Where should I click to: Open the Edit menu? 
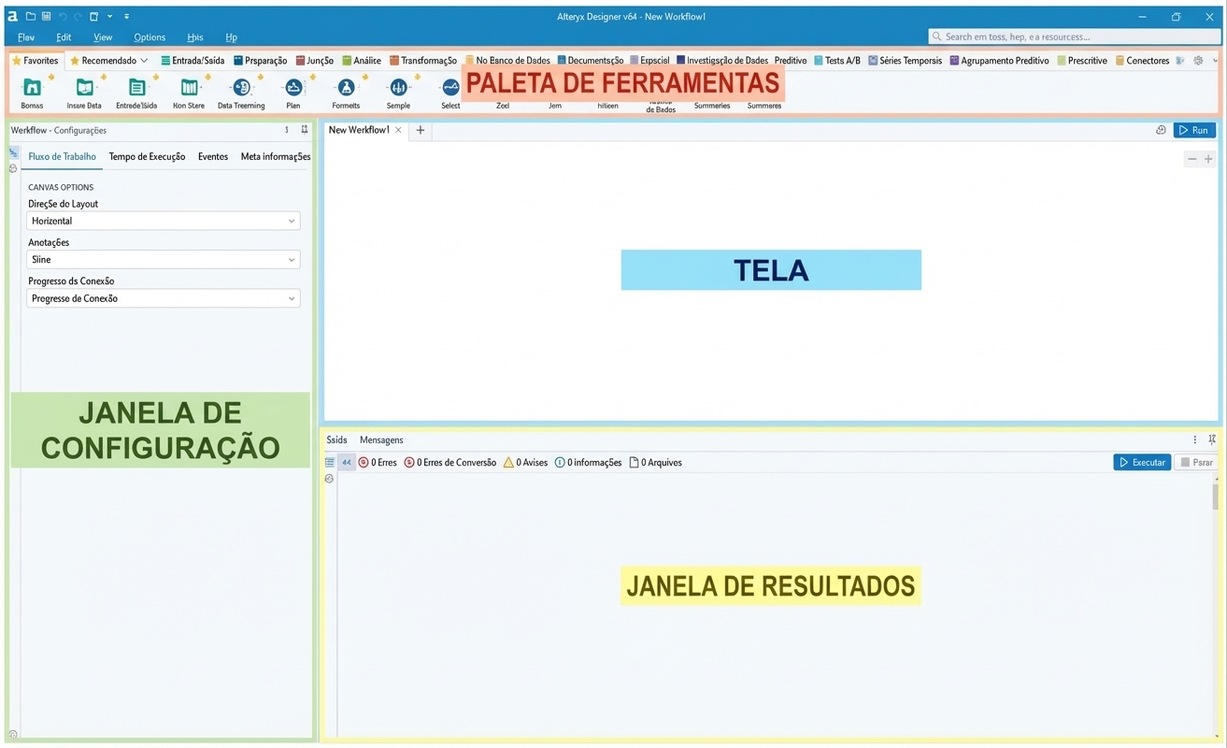[64, 37]
